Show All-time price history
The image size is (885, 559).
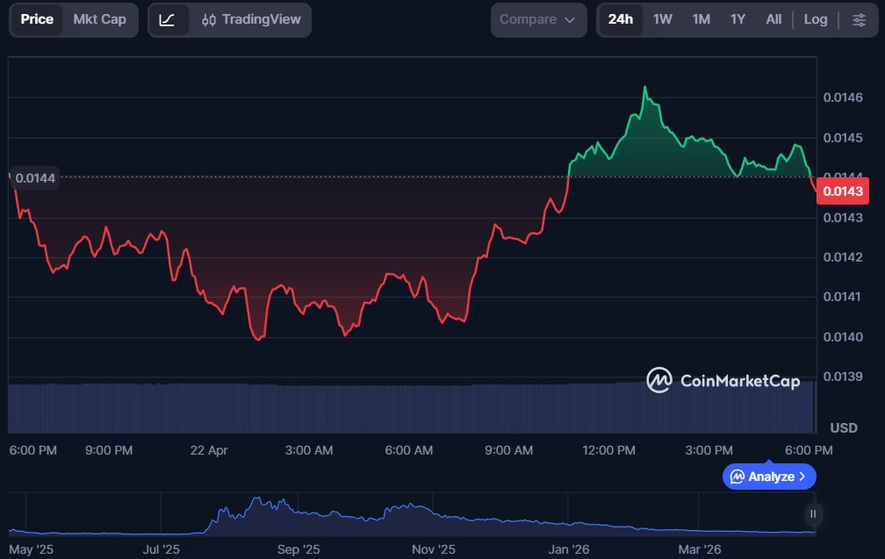(x=773, y=19)
